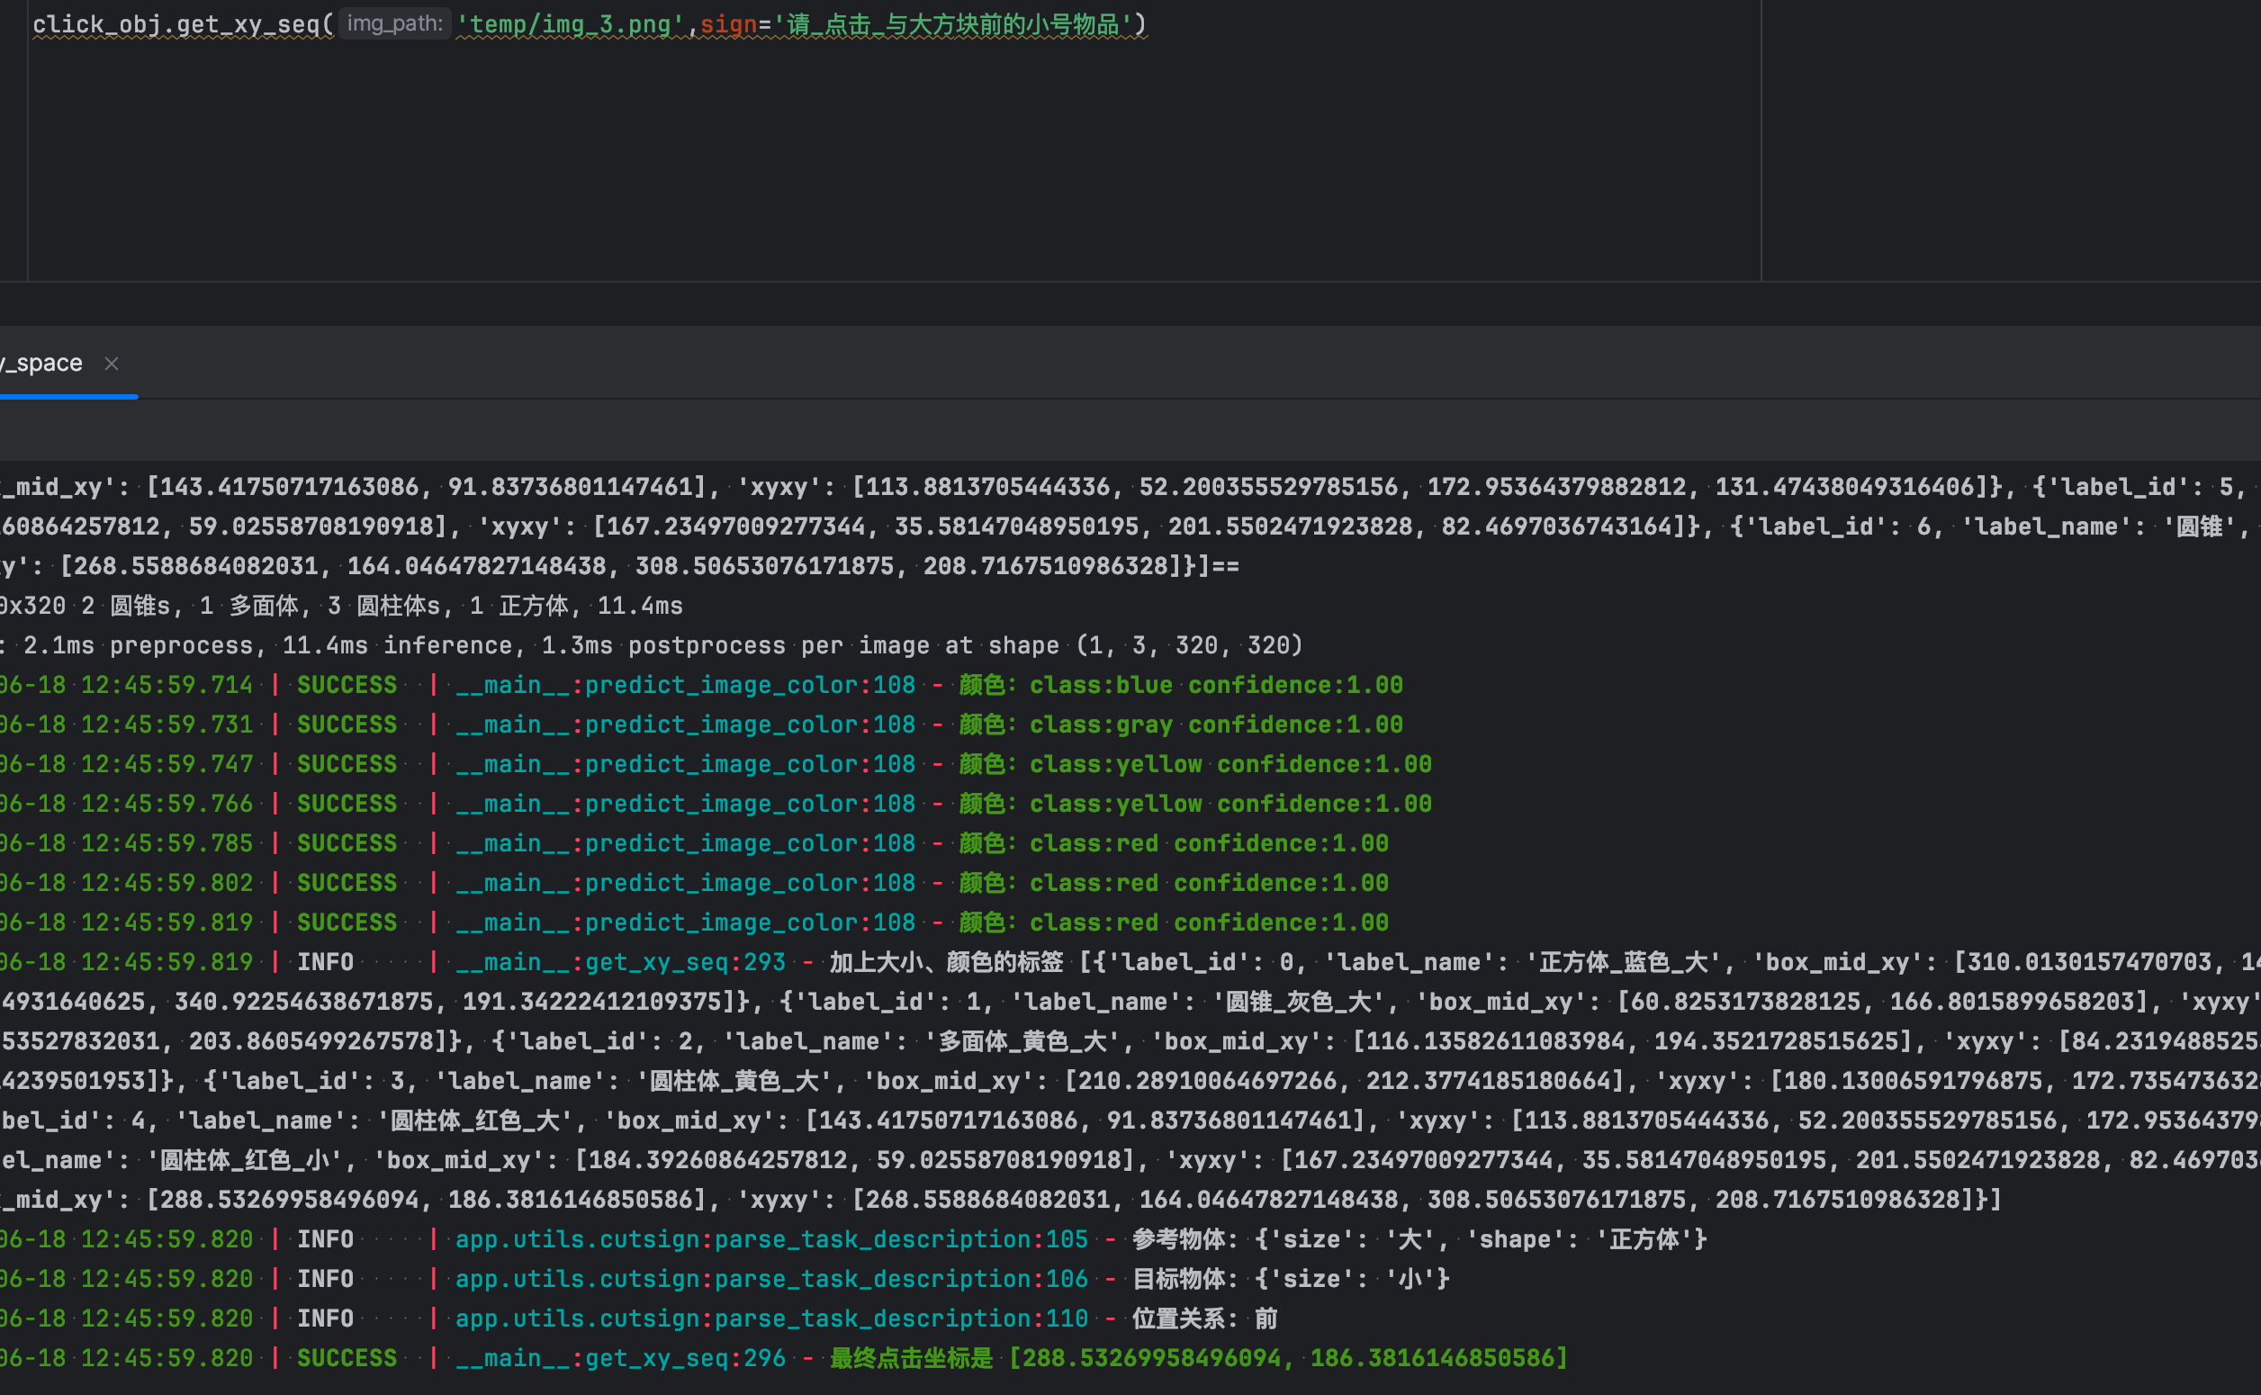Close the _space run tab
The height and width of the screenshot is (1395, 2261).
click(112, 364)
